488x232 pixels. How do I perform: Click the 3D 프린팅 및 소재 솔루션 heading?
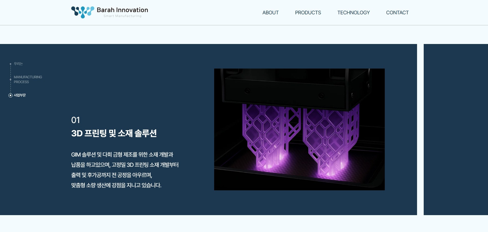click(x=114, y=133)
